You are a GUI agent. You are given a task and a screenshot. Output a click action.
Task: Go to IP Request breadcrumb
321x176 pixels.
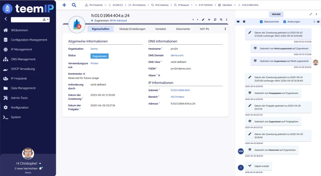pos(182,5)
